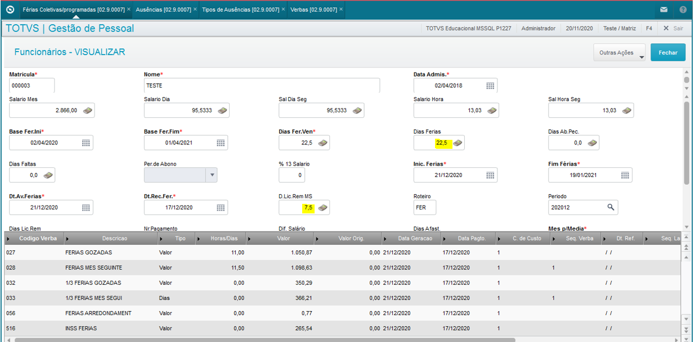Open calculator icon in Salario Dia field
The image size is (695, 342).
point(223,111)
